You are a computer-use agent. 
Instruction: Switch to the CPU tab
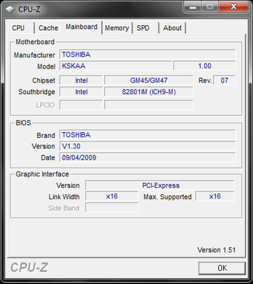pyautogui.click(x=21, y=28)
